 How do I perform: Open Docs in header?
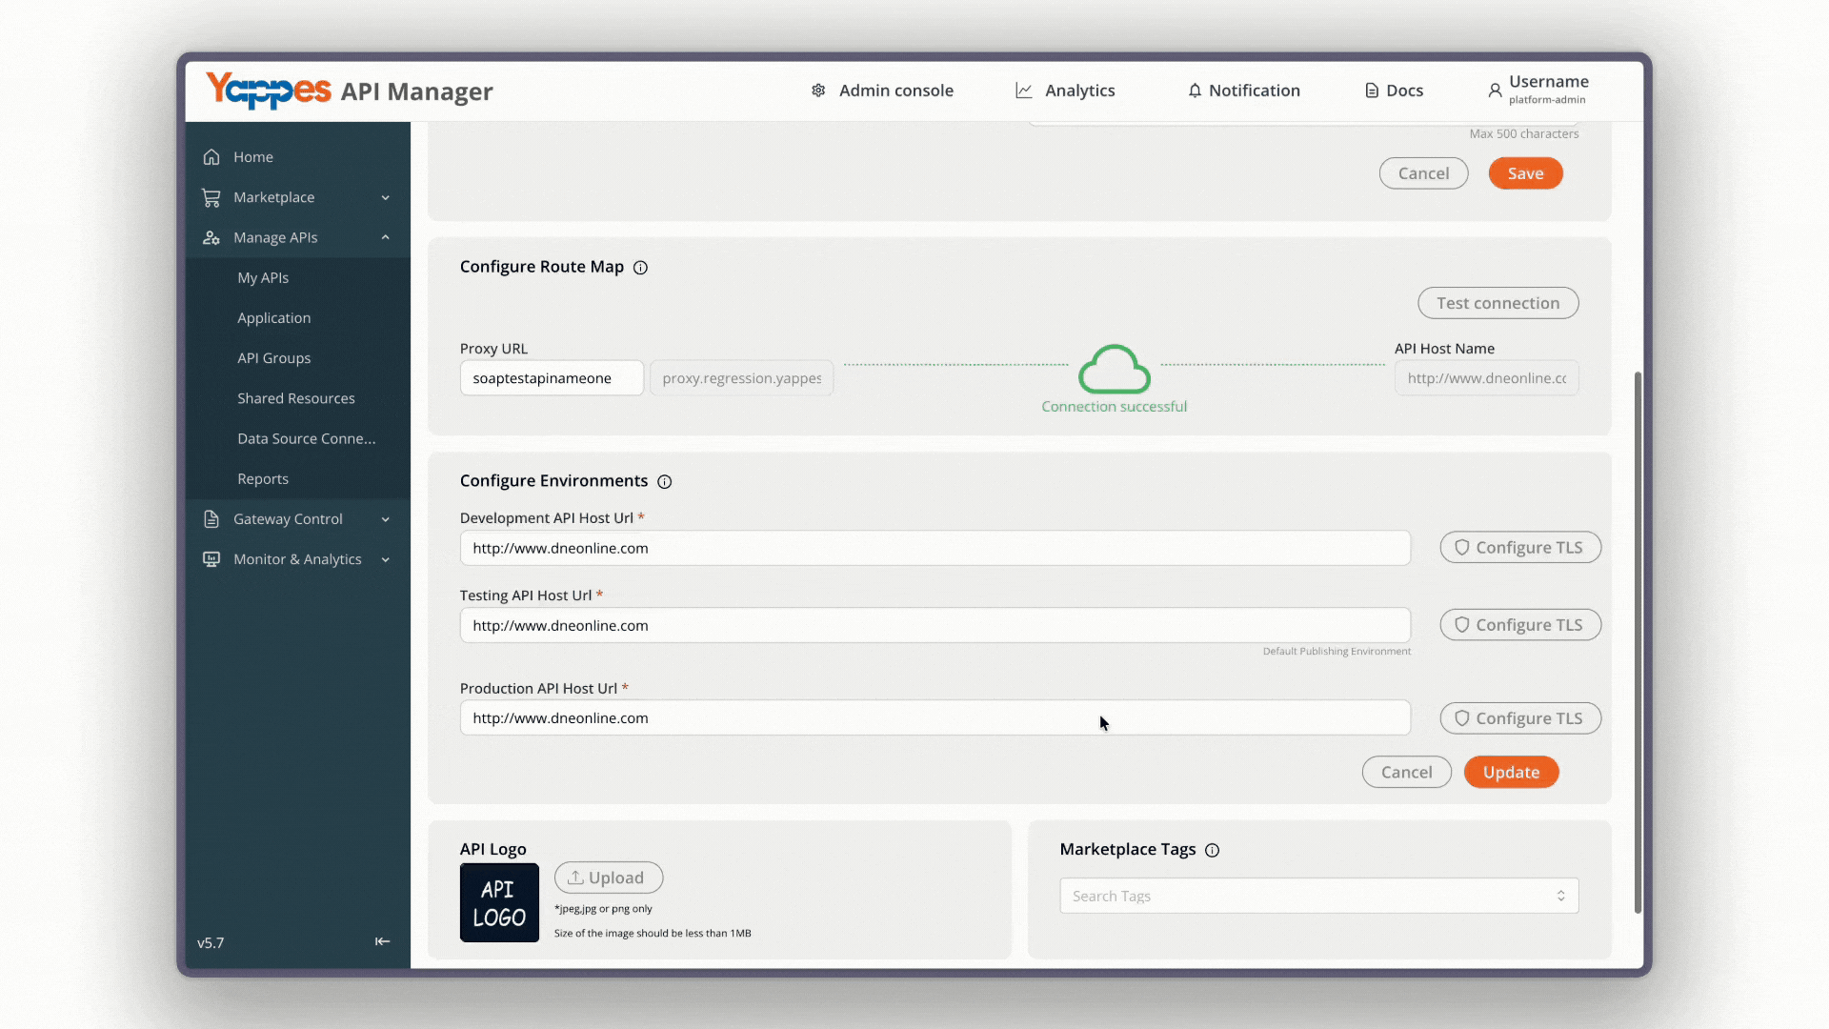pos(1404,91)
